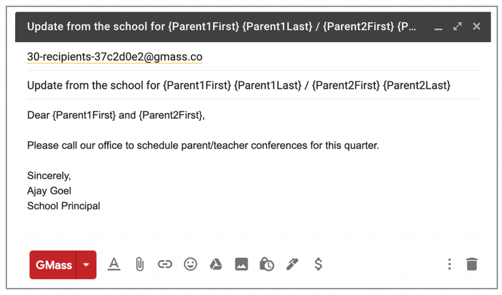The image size is (502, 295).
Task: Open the GMass dropdown arrow
Action: 86,265
